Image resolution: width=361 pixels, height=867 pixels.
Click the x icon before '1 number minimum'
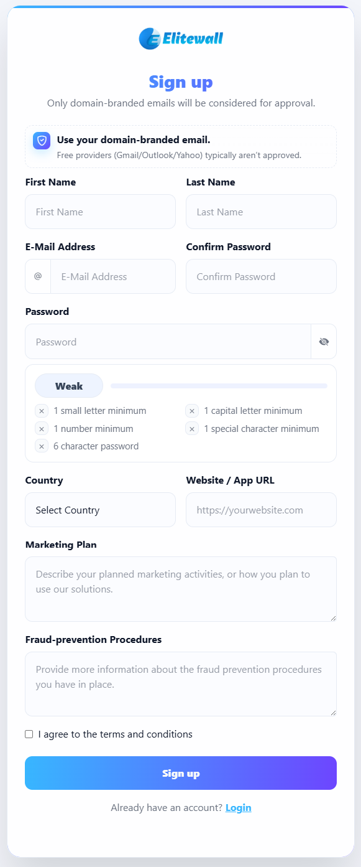point(41,428)
